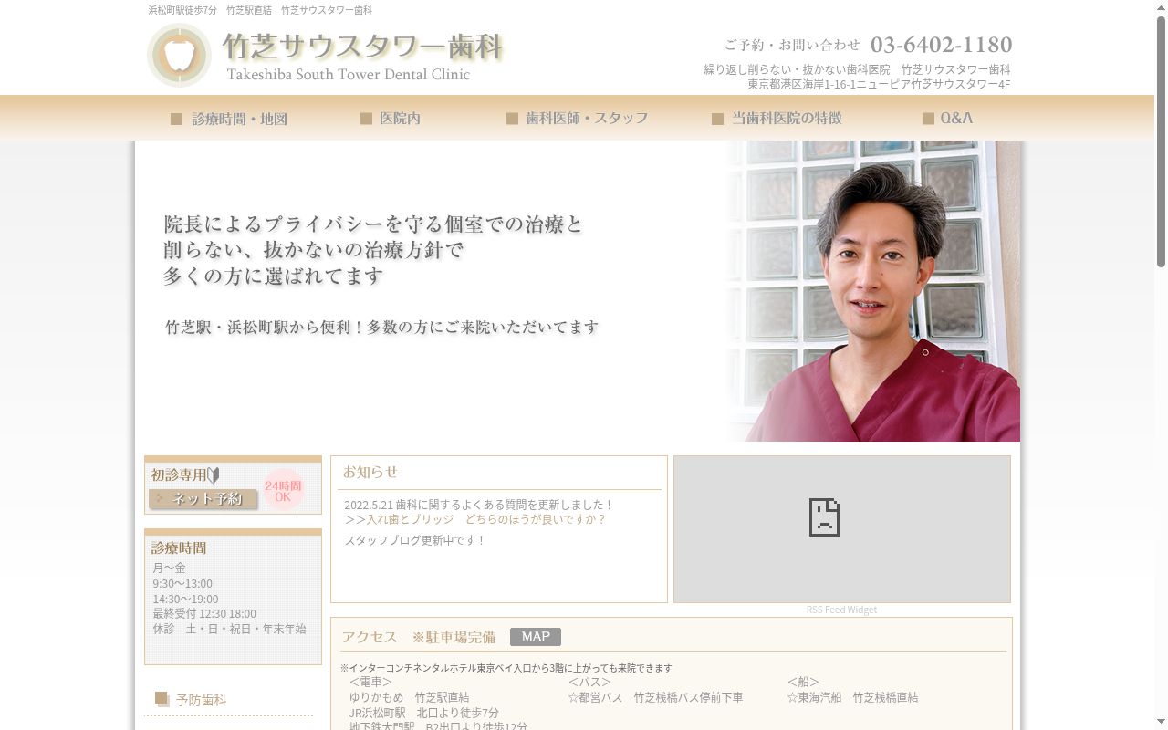Click the RSS Feed Widget caption
Image resolution: width=1168 pixels, height=730 pixels.
pos(841,610)
